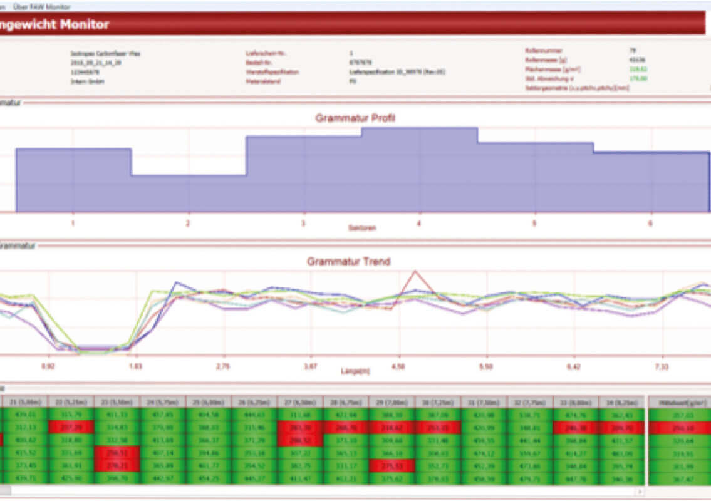The height and width of the screenshot is (501, 711).
Task: Click the red cell in the Mittelwert column
Action: point(678,426)
